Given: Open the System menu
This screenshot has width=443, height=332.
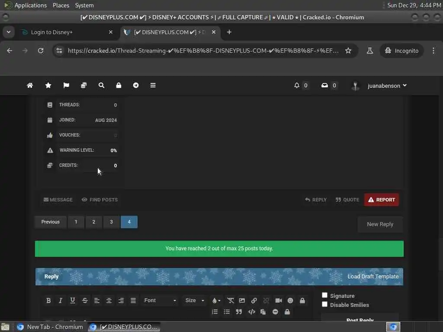Looking at the screenshot, I should pos(84,5).
